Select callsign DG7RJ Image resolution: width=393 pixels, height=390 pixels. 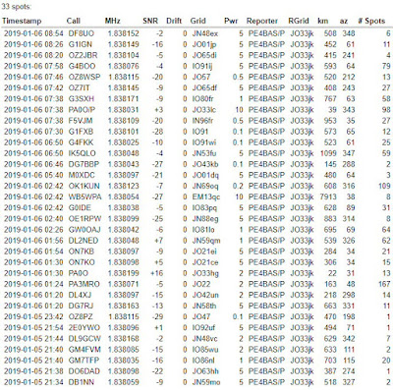81,306
